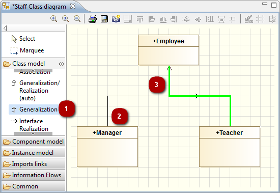Choose the Generalization tool in palette
The height and width of the screenshot is (193, 280).
tap(34, 109)
